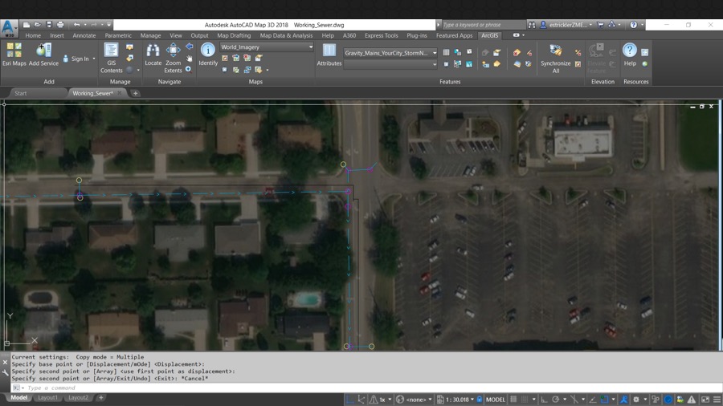The image size is (723, 406).
Task: Toggle grid display in status bar
Action: coord(513,400)
